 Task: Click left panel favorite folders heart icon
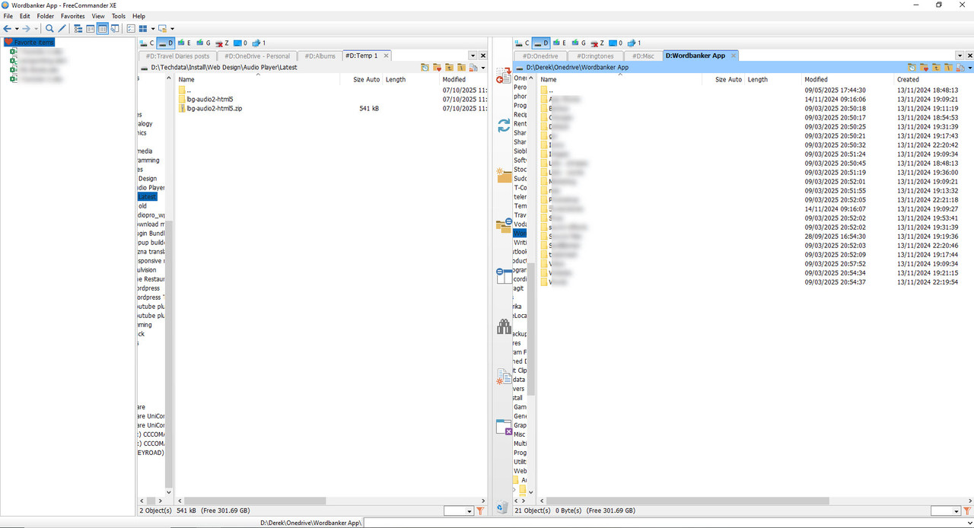(437, 68)
